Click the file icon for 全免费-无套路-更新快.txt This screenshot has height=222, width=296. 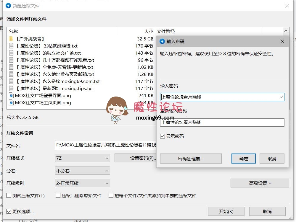[11, 67]
